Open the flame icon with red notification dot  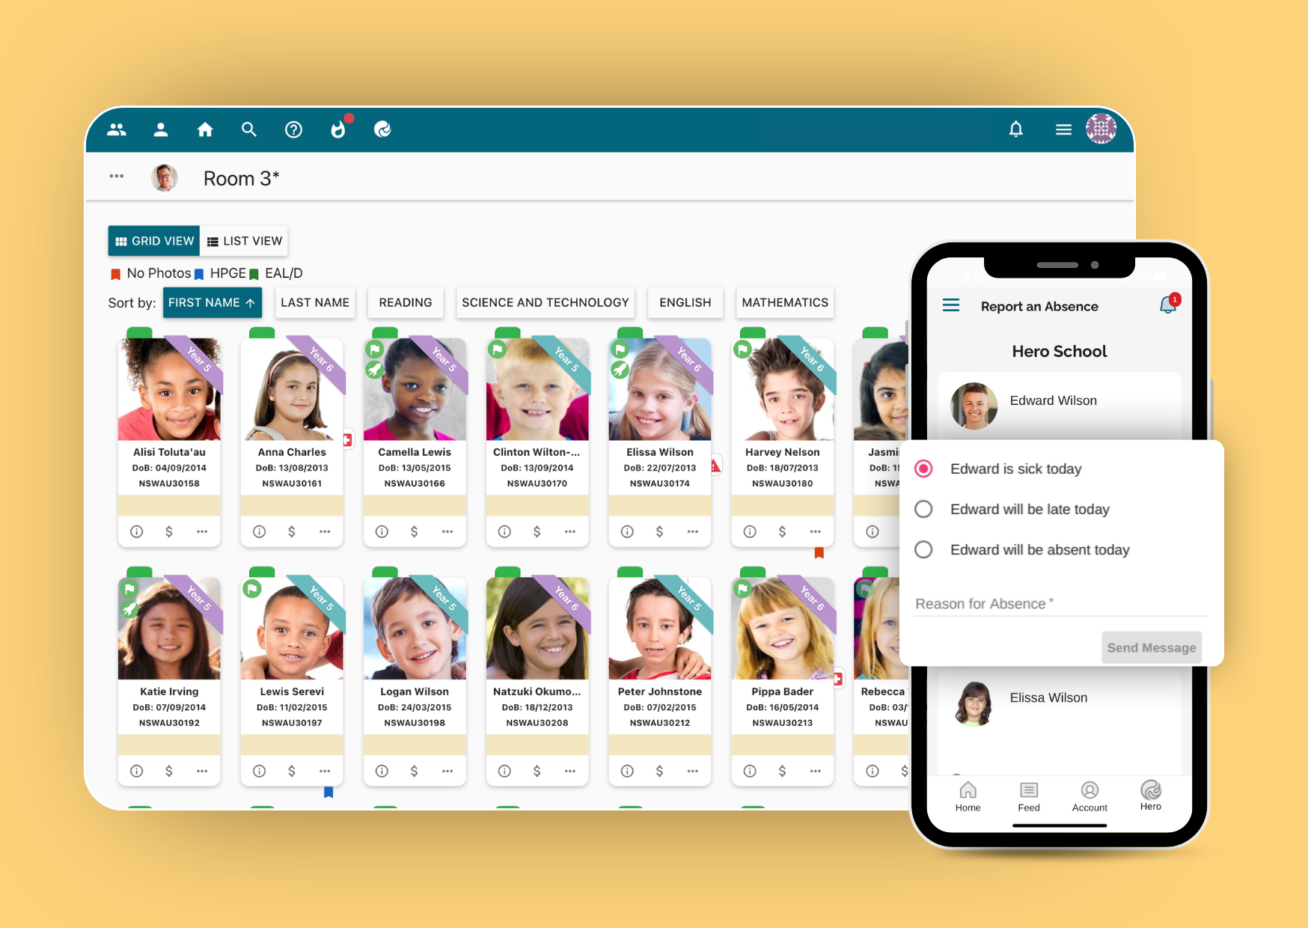(338, 129)
